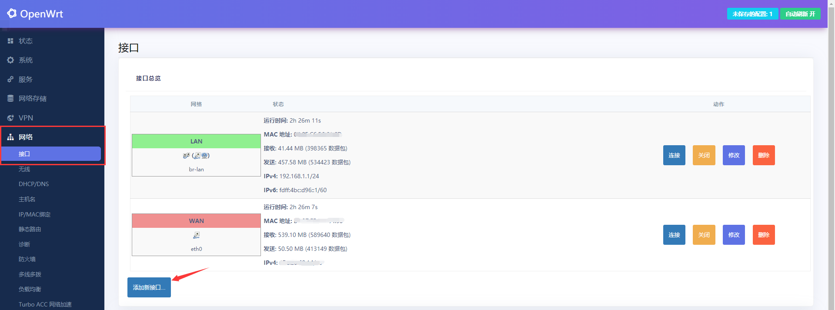Screen dimensions: 835x310
Task: Click the 状态 grid icon in sidebar
Action: tap(10, 41)
